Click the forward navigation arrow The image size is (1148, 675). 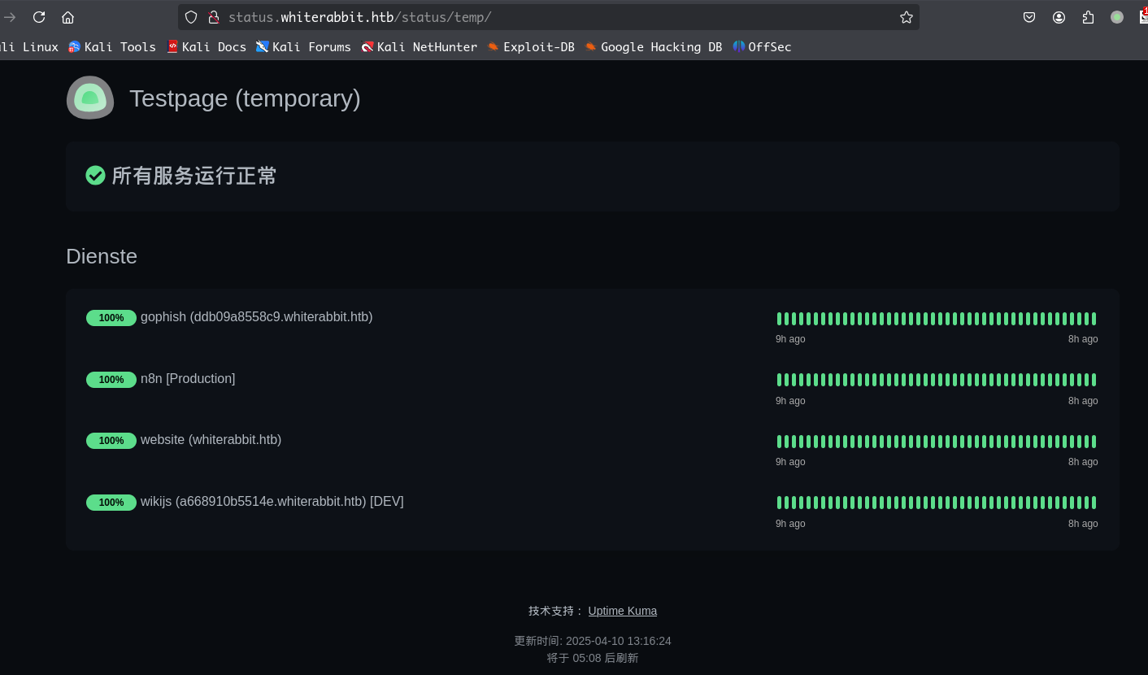[10, 17]
